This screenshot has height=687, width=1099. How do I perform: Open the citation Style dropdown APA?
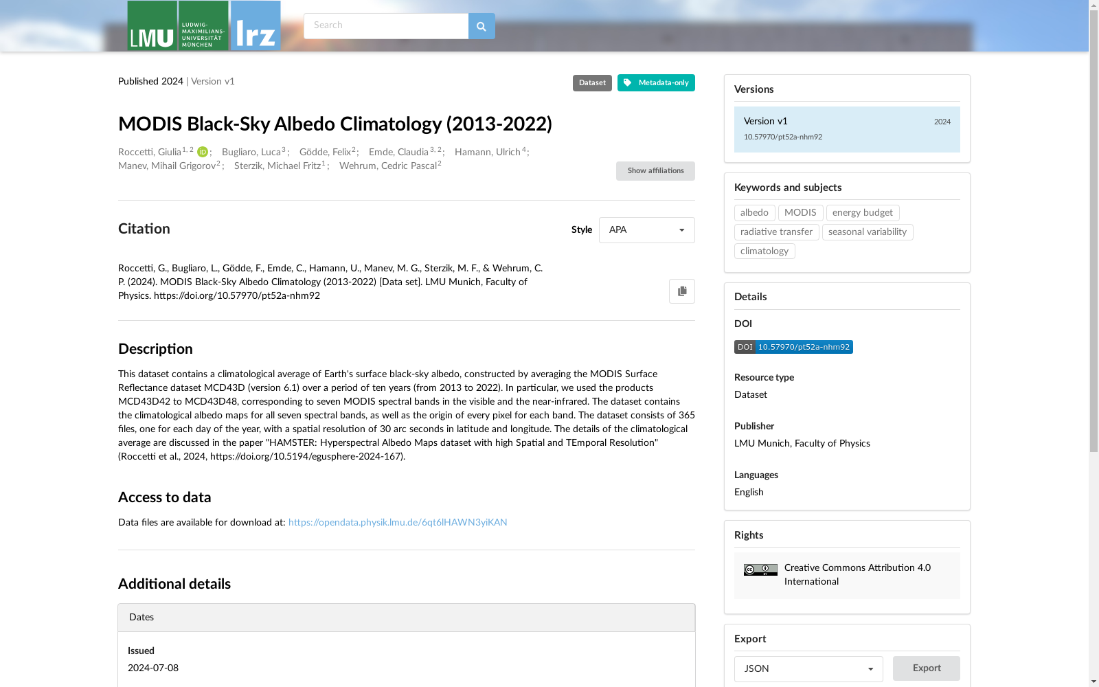647,230
